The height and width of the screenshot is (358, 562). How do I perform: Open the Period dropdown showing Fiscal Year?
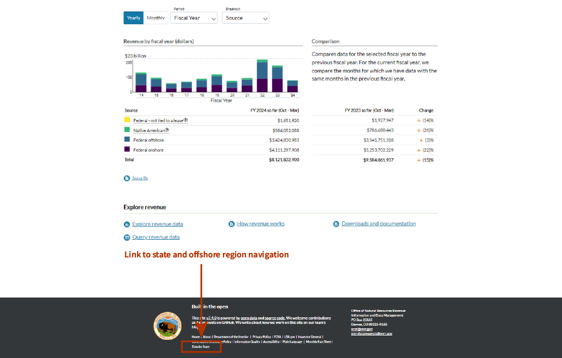pos(194,18)
